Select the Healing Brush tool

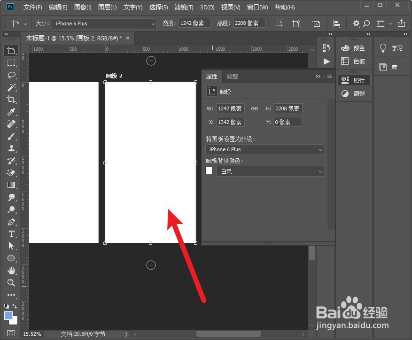tap(11, 124)
